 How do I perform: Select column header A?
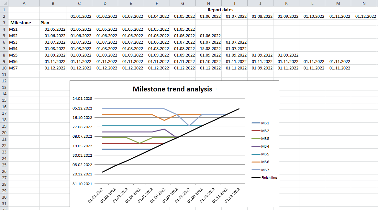[24, 3]
